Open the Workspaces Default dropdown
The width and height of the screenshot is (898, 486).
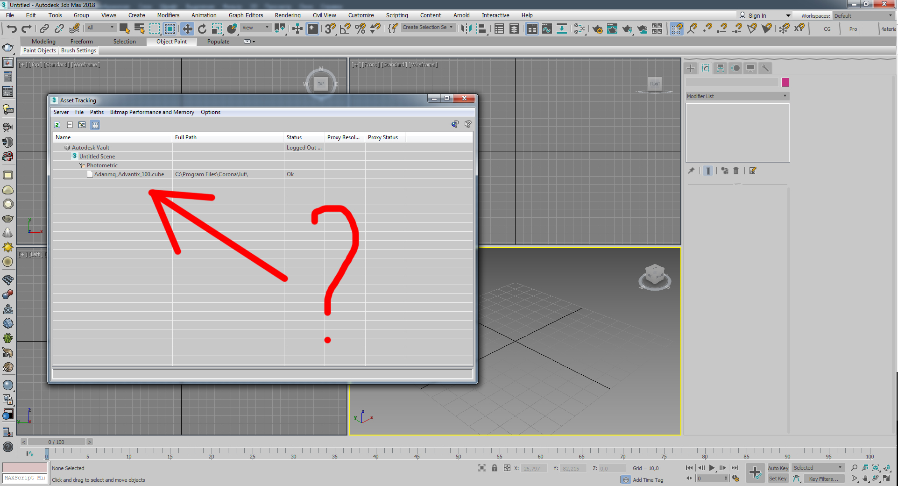click(x=864, y=15)
